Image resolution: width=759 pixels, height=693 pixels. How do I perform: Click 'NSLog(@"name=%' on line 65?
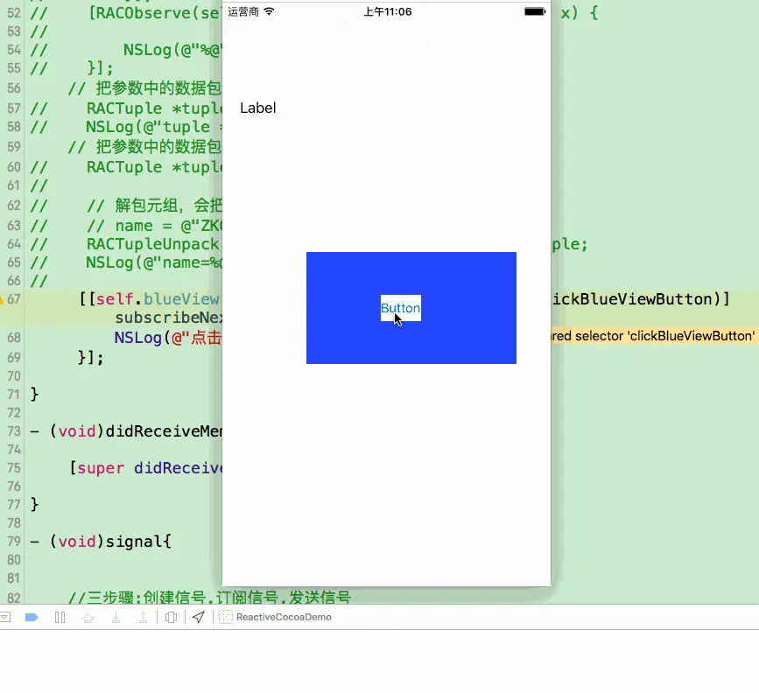click(154, 262)
